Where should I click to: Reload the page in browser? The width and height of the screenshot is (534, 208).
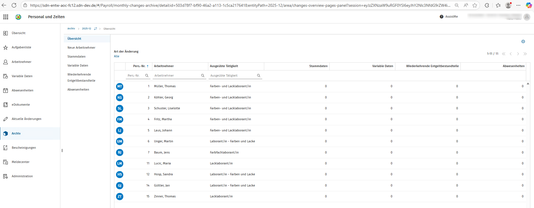[14, 5]
